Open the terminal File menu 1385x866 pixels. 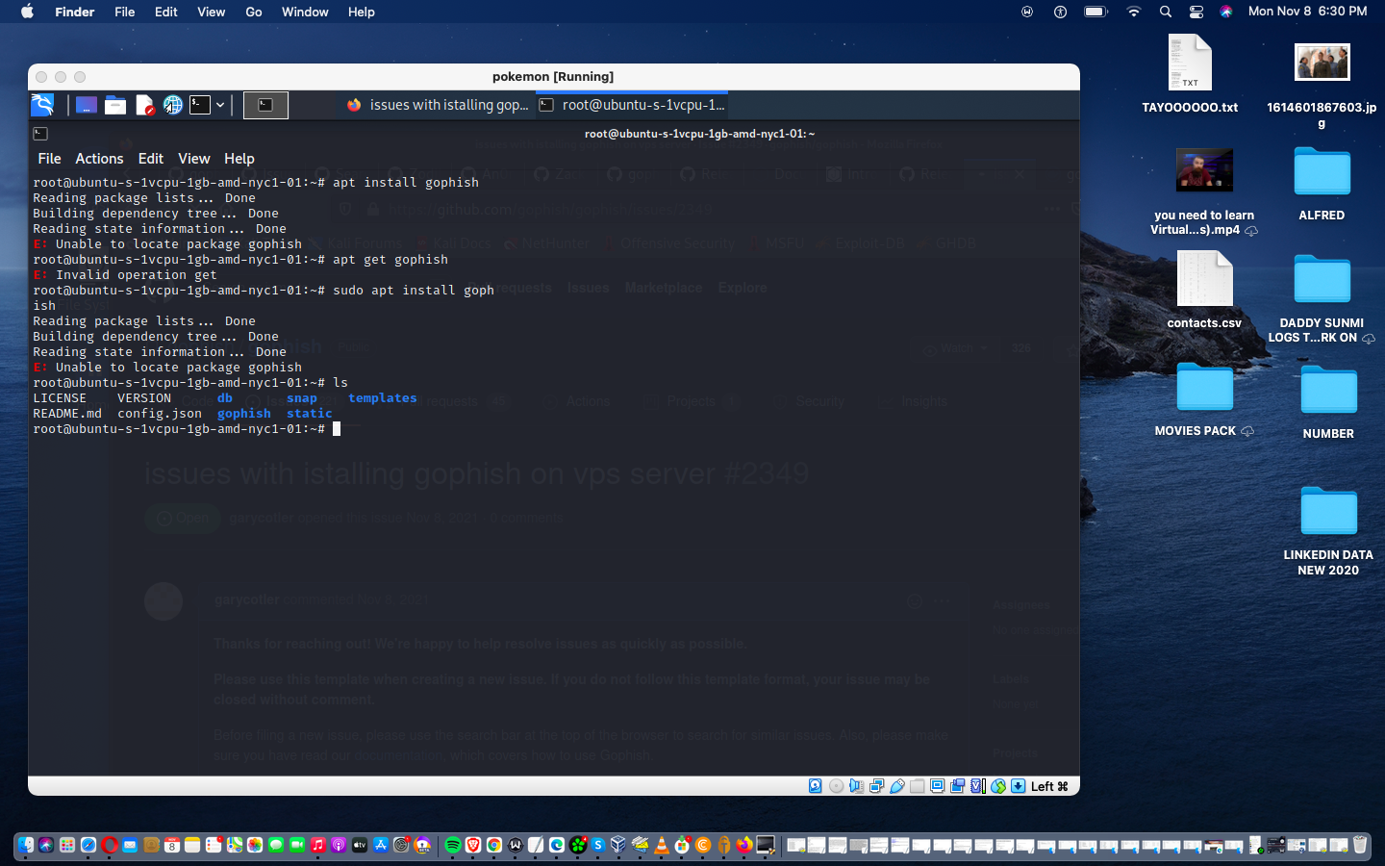[49, 159]
